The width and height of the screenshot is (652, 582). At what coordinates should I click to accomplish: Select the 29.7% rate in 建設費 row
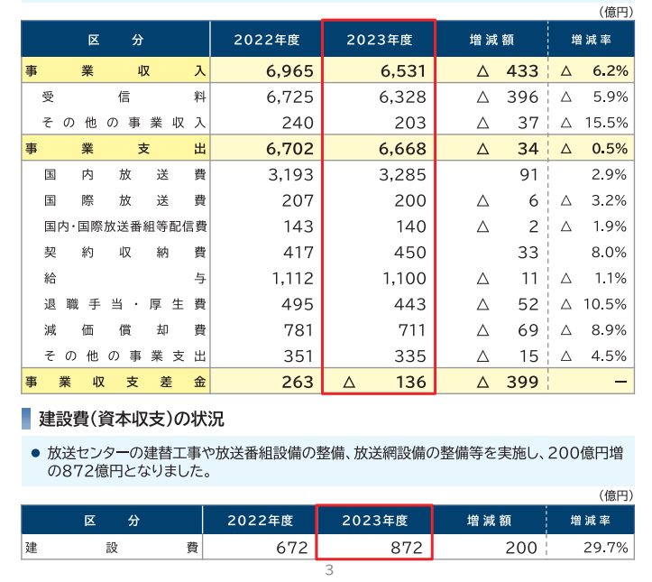605,547
